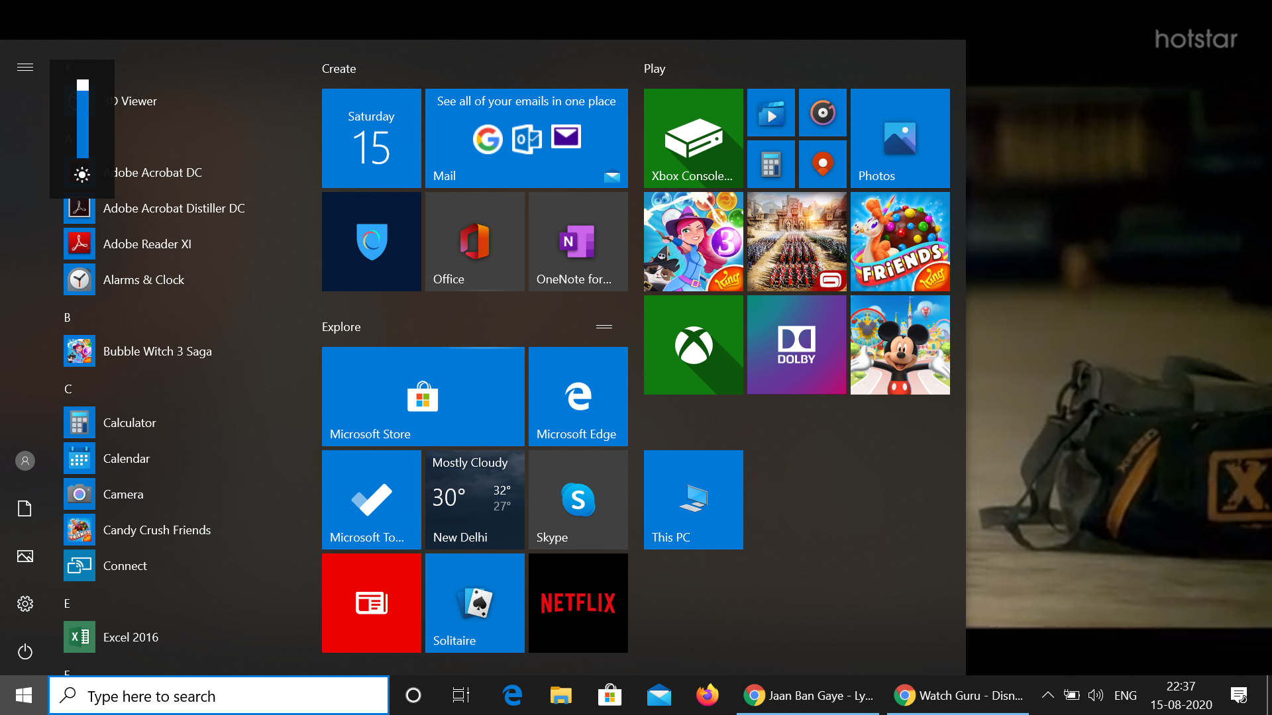Open File Explorer from the taskbar
Screen dimensions: 1272x715
pyautogui.click(x=560, y=695)
